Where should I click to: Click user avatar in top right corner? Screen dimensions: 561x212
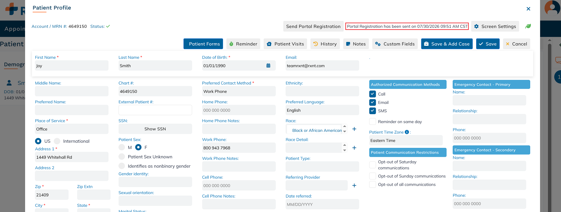coord(552,8)
